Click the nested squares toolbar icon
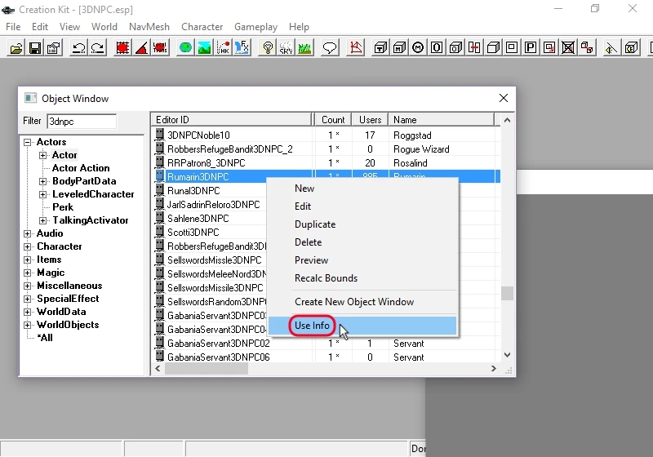Image resolution: width=653 pixels, height=457 pixels. point(512,48)
